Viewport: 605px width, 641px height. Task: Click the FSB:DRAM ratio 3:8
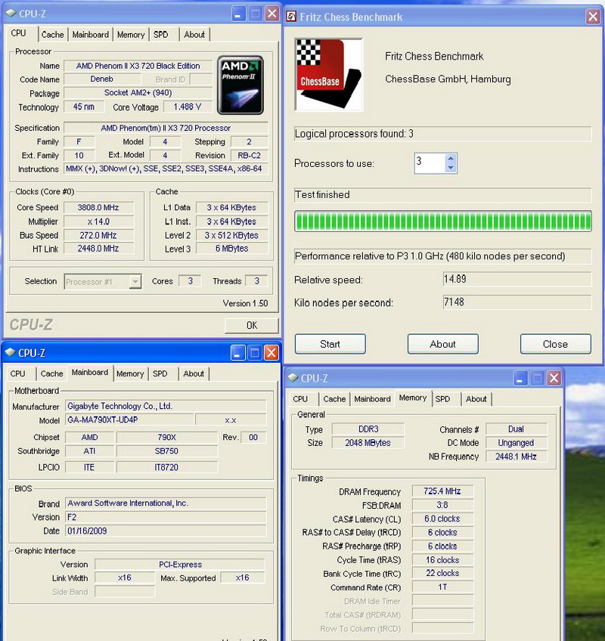pos(442,505)
